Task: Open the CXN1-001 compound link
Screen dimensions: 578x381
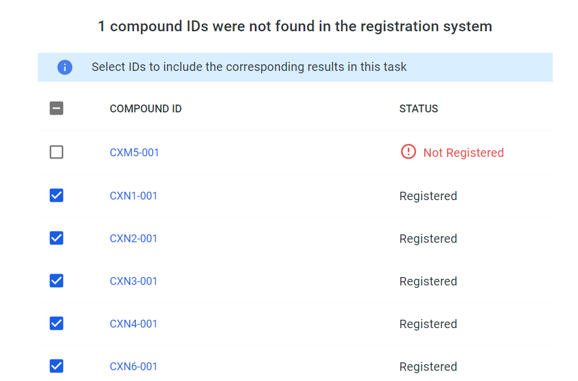Action: pos(133,196)
